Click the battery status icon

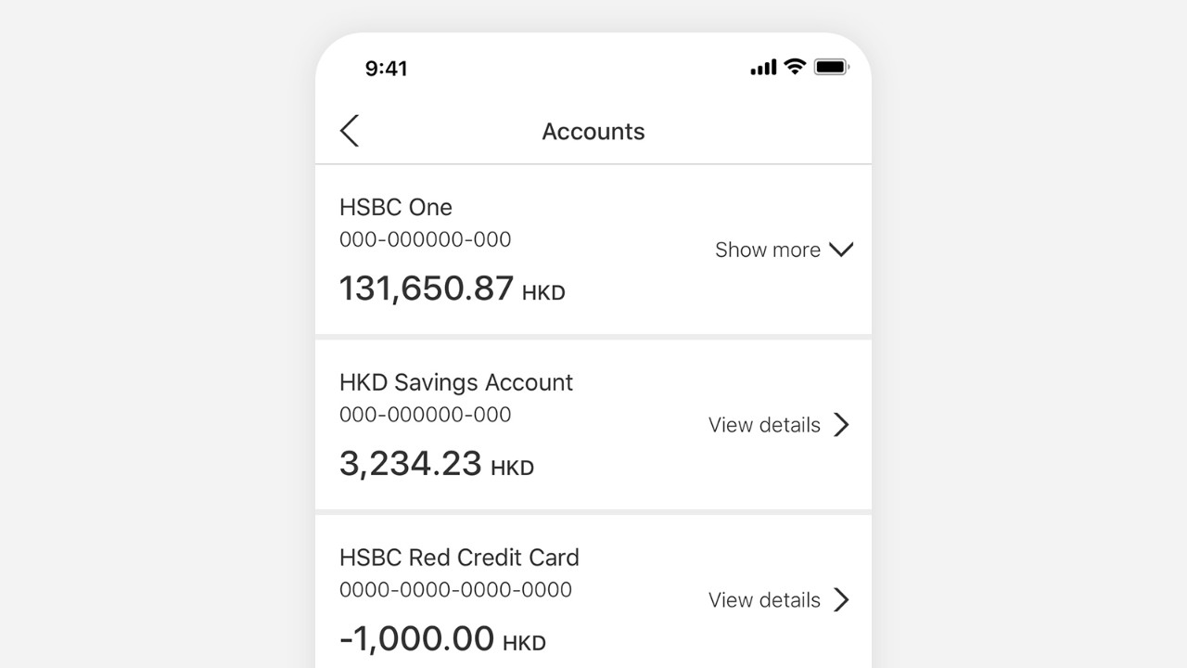[x=831, y=67]
